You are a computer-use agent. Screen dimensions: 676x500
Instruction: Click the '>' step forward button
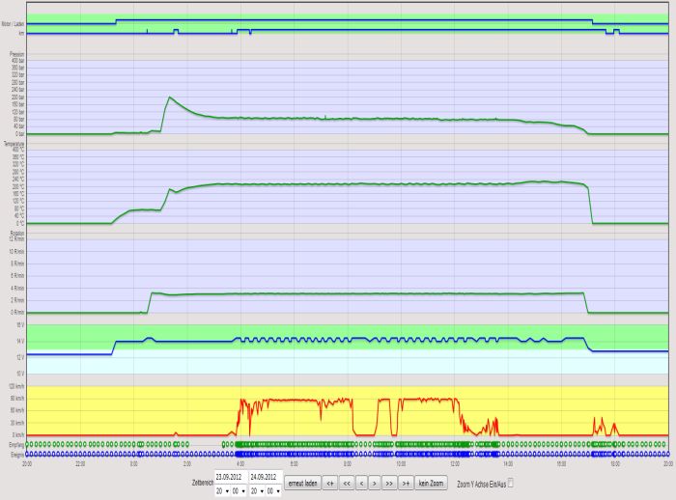375,483
